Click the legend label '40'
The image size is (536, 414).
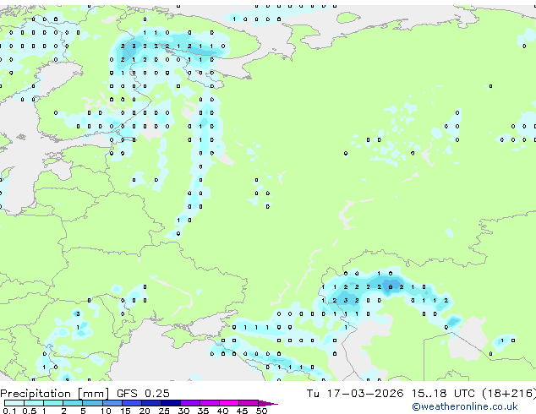222,411
